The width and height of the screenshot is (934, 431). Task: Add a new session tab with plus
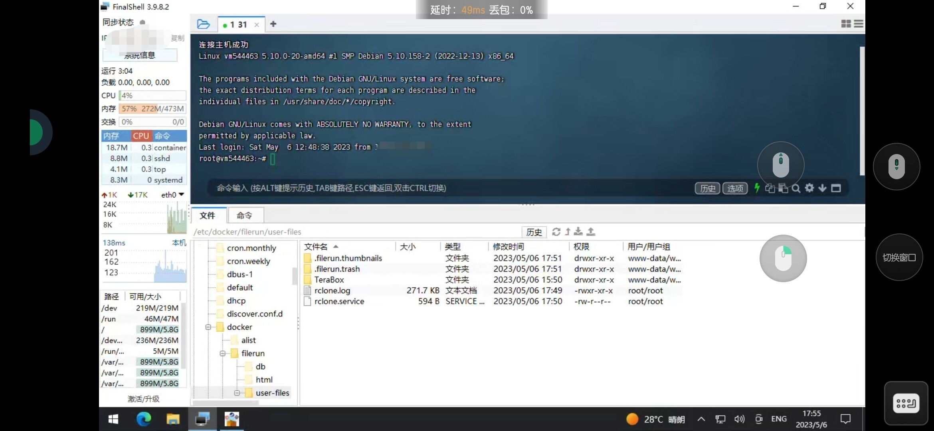(x=273, y=24)
